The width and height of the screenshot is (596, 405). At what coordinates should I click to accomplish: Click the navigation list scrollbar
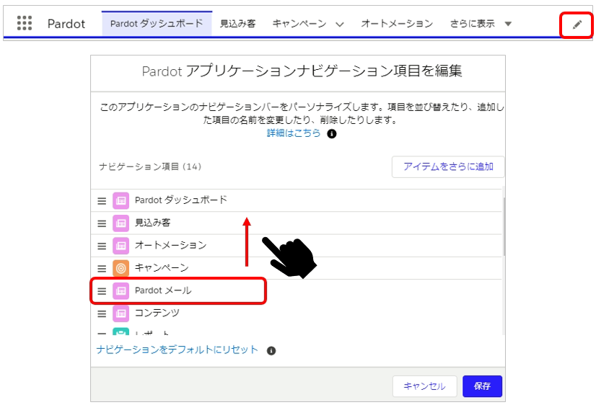coord(504,226)
